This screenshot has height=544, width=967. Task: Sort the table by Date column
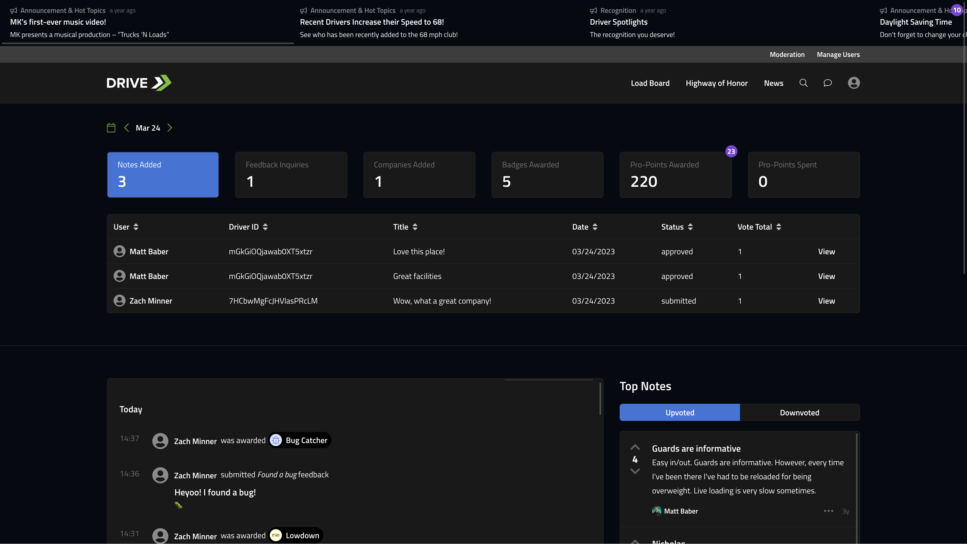(x=595, y=227)
